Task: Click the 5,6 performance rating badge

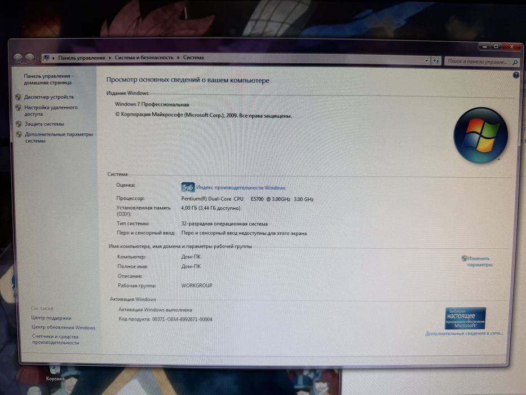Action: coord(188,187)
